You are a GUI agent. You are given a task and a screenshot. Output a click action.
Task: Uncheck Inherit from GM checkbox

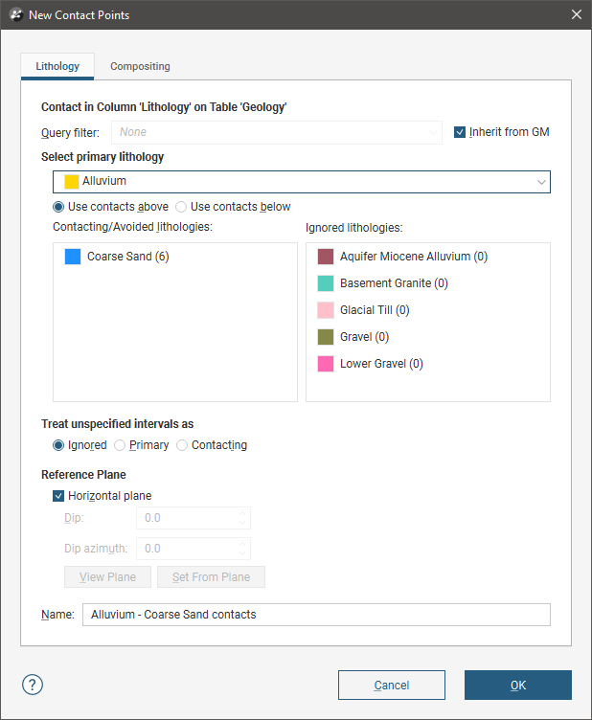[460, 132]
